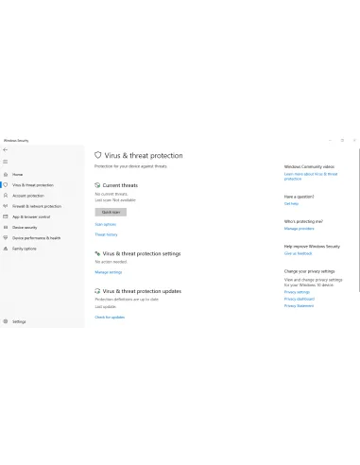Screen dimensions: 360x465
Task: Open Privacy settings link
Action: click(297, 292)
